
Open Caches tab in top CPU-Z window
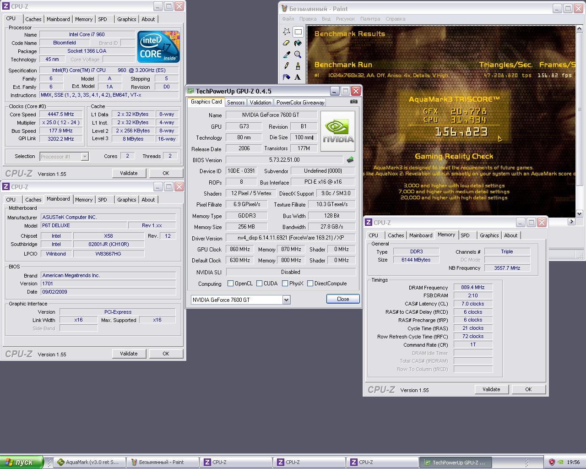click(33, 19)
